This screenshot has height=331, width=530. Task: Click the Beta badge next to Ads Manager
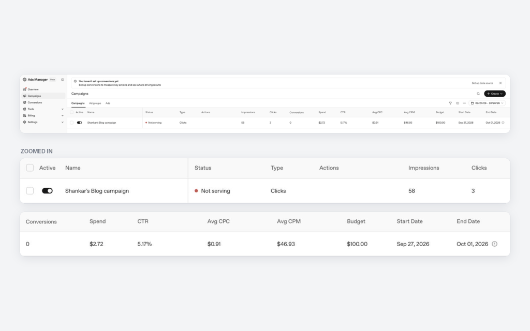(53, 80)
